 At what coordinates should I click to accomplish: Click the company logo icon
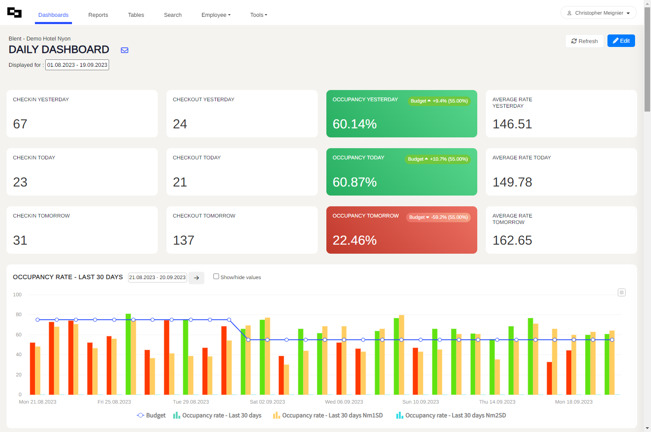(14, 13)
